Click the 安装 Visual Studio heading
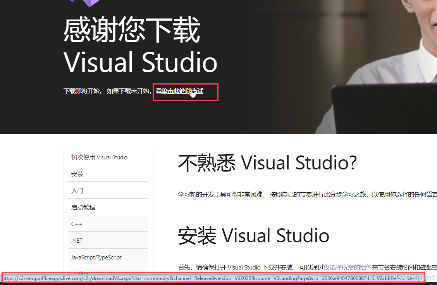 click(253, 236)
